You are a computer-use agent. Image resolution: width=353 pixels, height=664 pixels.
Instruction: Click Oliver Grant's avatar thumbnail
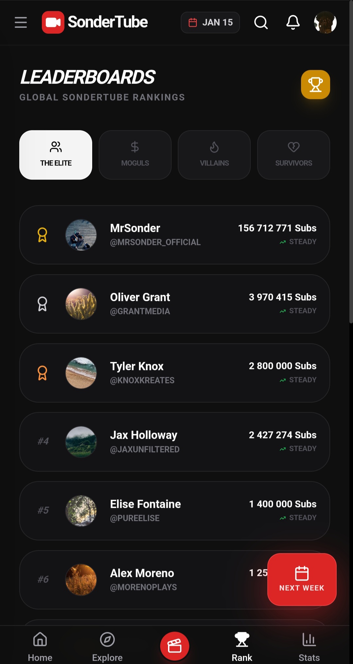pyautogui.click(x=81, y=304)
